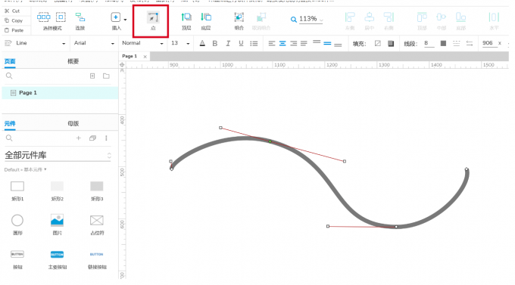515x285 pixels.
Task: Toggle bold text formatting
Action: [215, 43]
